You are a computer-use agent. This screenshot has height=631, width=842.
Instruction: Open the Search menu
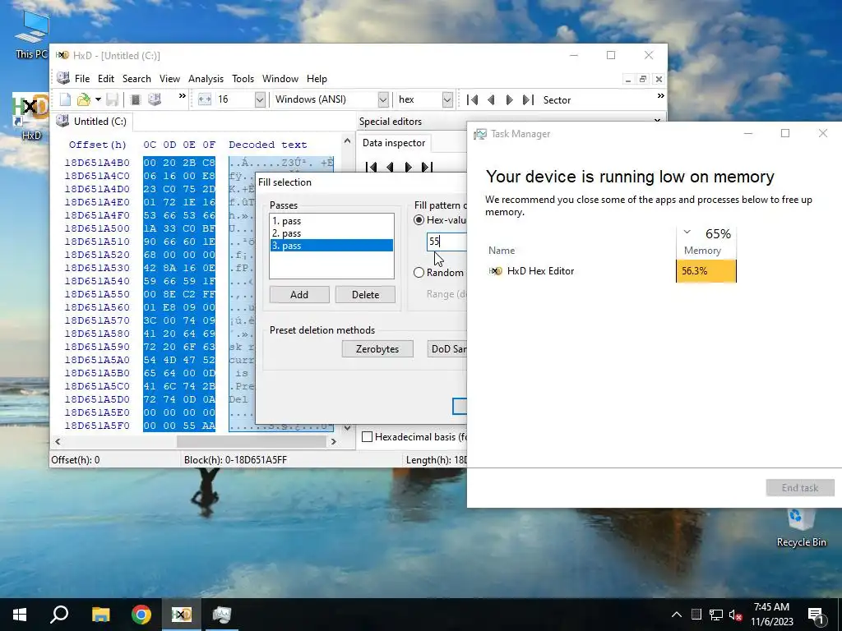pyautogui.click(x=136, y=79)
